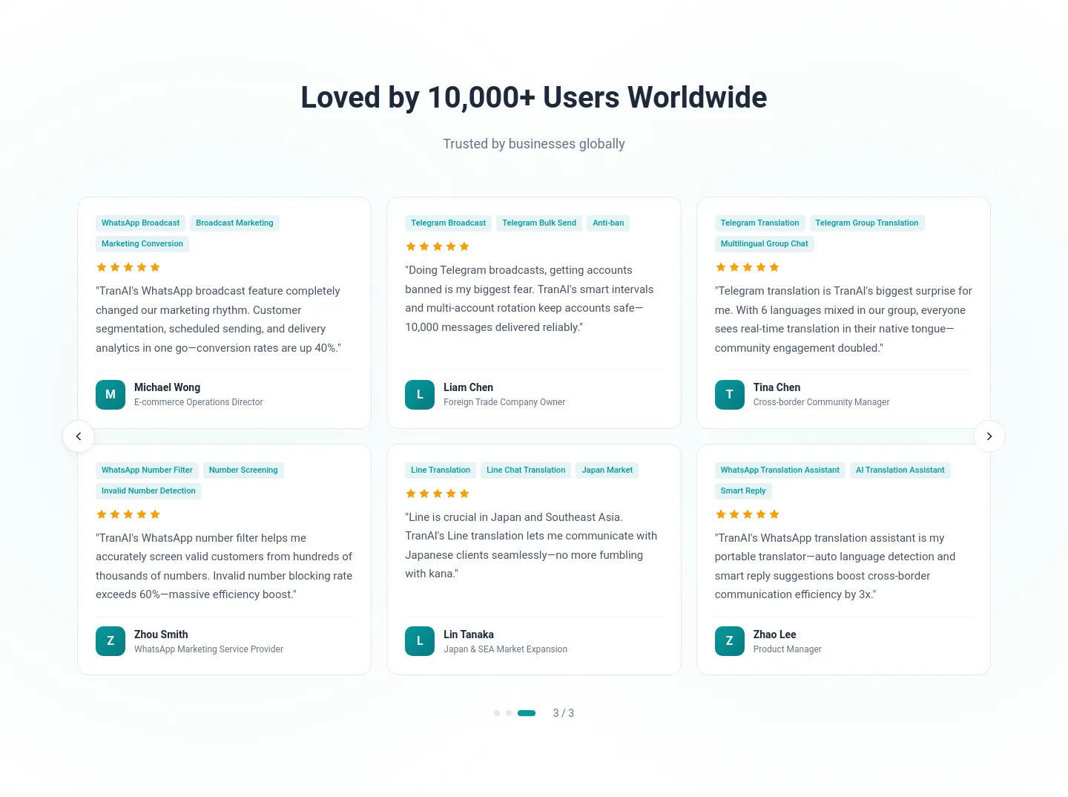Click the WhatsApp Number Filter tag
Image resolution: width=1068 pixels, height=797 pixels.
[147, 470]
